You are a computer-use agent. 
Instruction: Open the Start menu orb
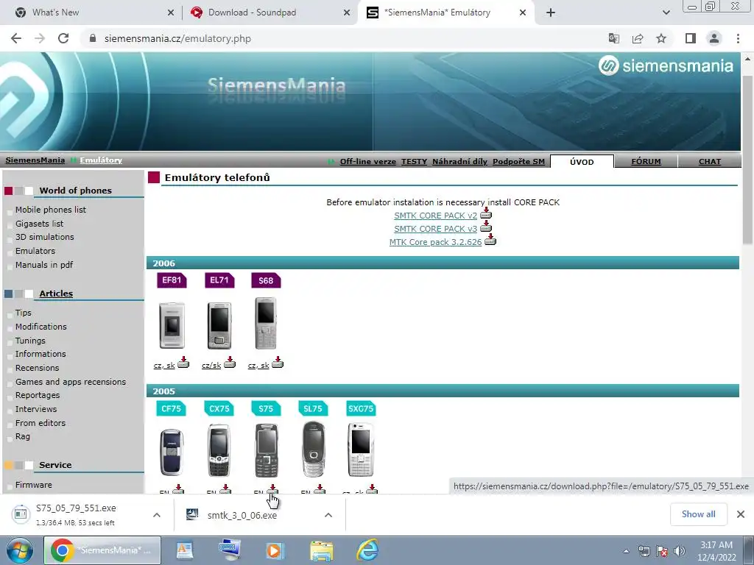pyautogui.click(x=20, y=550)
